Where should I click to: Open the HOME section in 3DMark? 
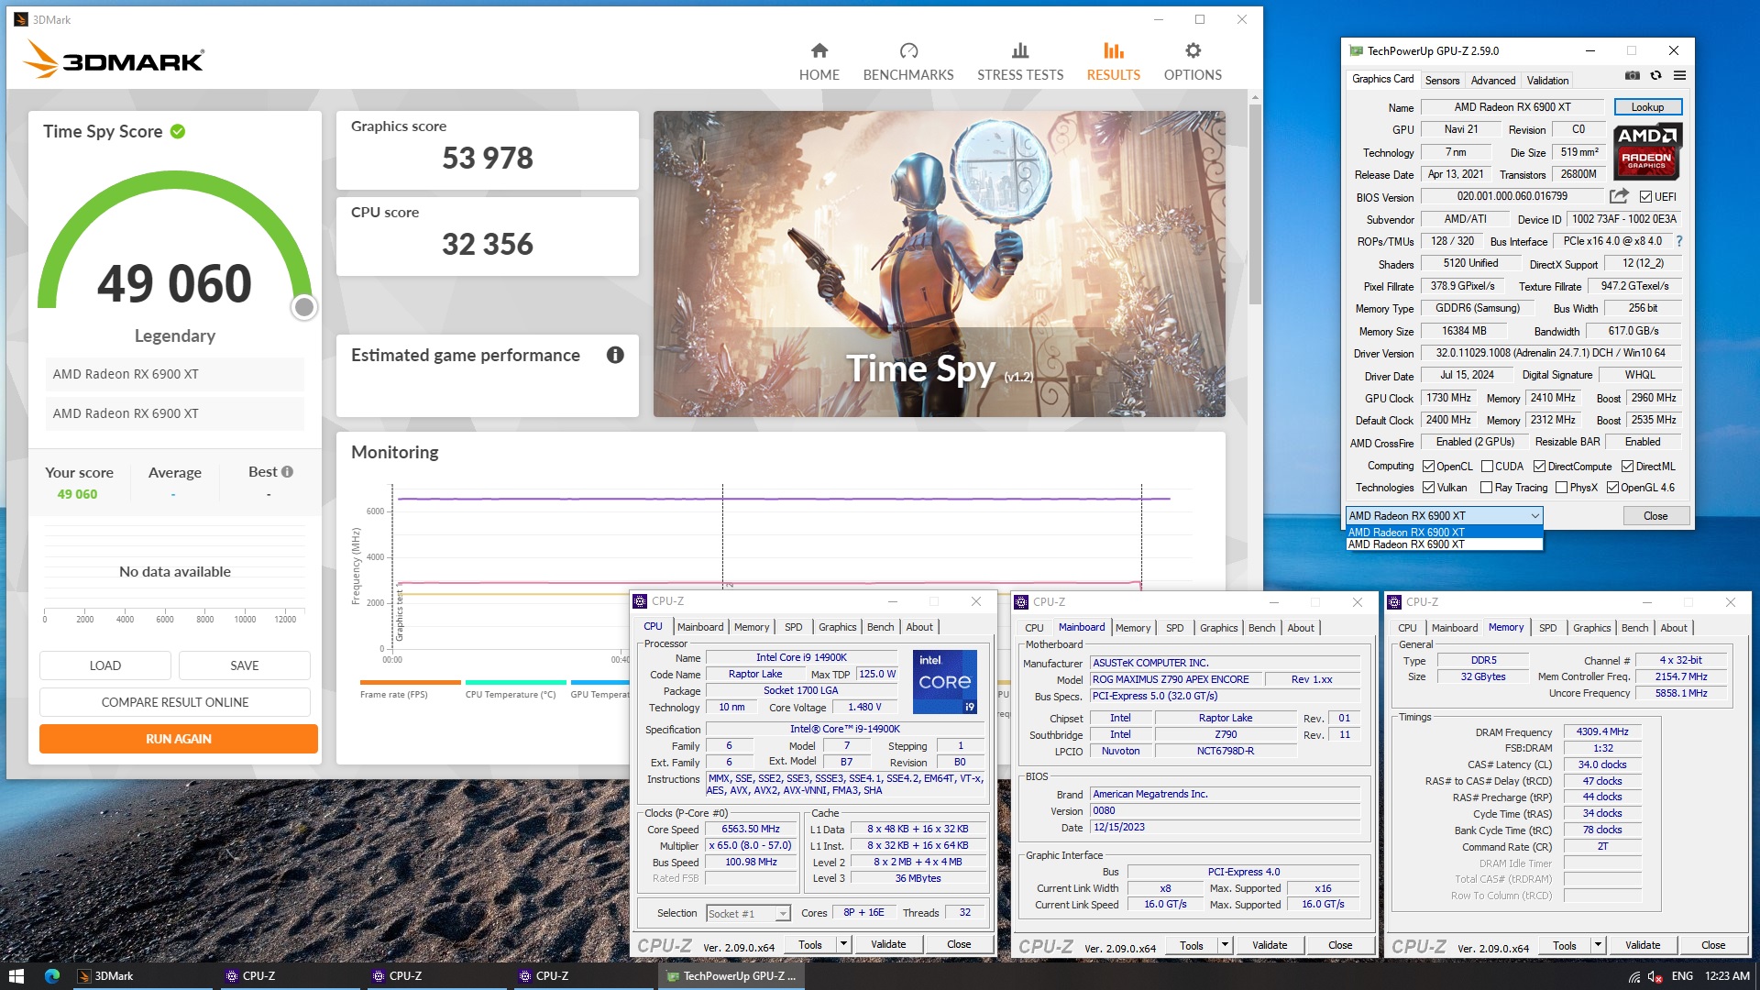pyautogui.click(x=819, y=62)
